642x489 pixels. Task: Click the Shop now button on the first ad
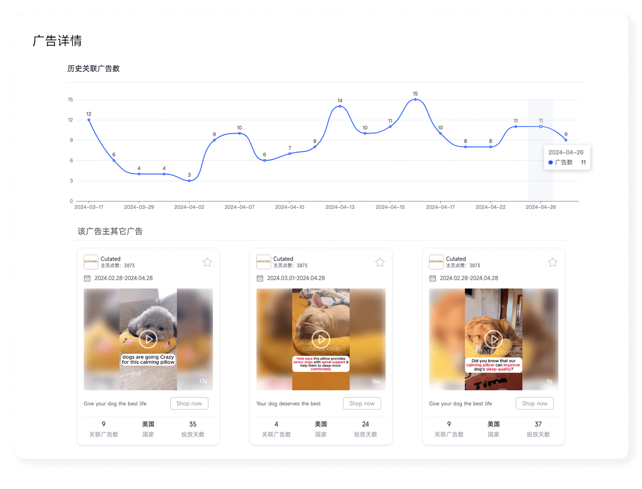189,403
